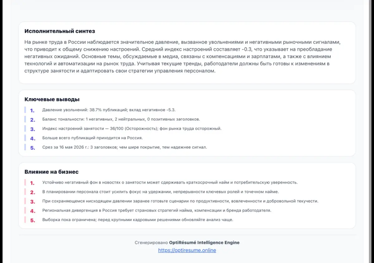
Task: Open the optiresume.online link
Action: (x=187, y=250)
